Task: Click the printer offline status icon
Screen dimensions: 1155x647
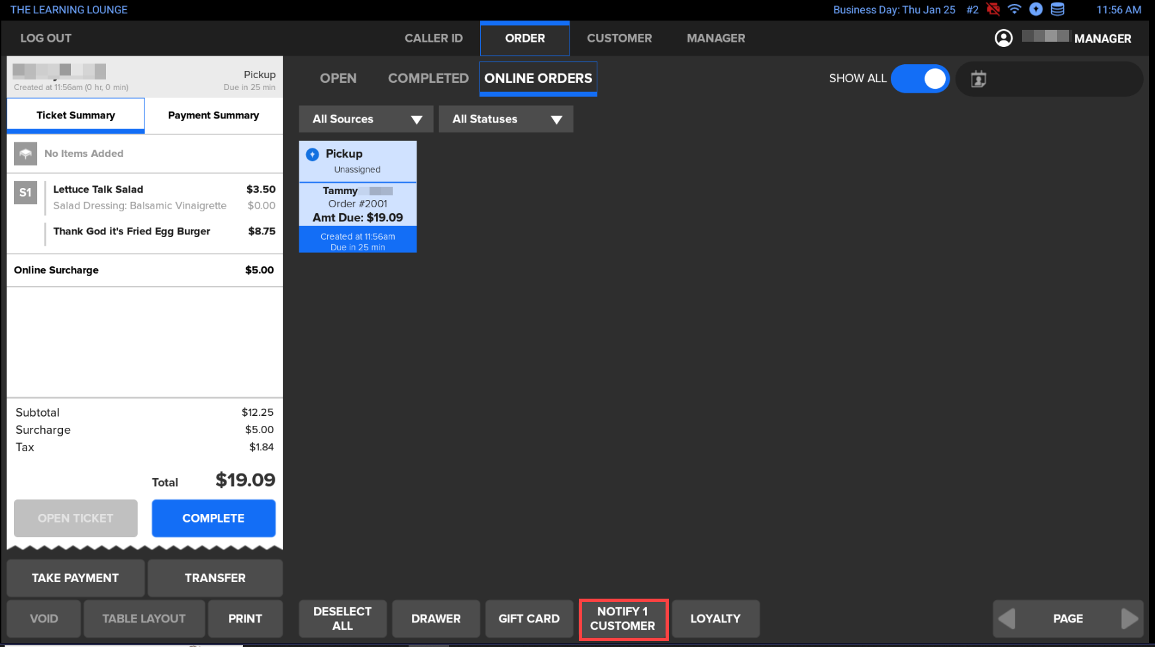Action: (x=993, y=9)
